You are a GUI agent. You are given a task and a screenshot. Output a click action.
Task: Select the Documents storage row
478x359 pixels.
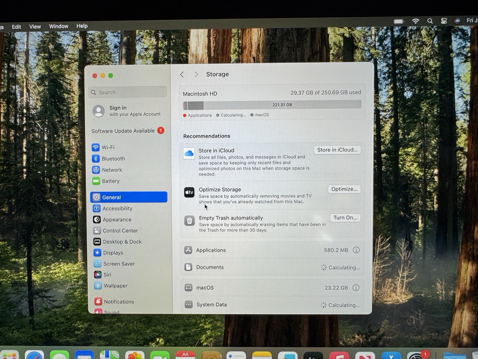(272, 267)
